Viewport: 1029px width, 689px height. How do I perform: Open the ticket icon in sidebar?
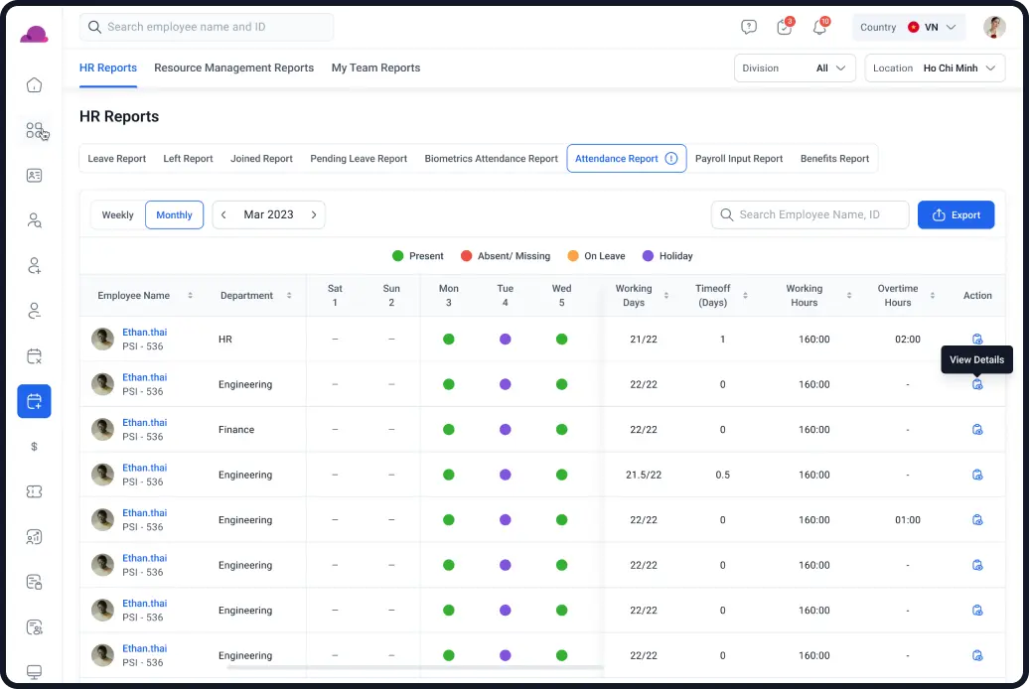(x=34, y=491)
